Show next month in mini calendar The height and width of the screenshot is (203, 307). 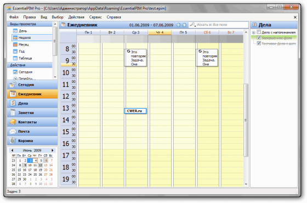(x=53, y=150)
